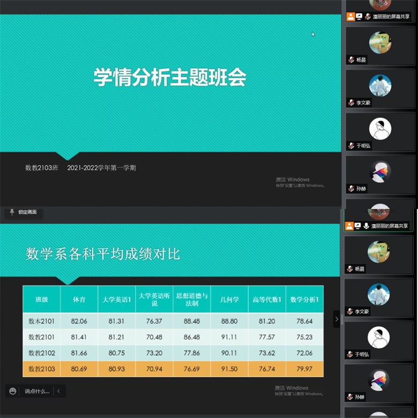Click muted mic icon beside 杨晨 in upper panel
Screen dimensions: 418x418
click(x=350, y=59)
